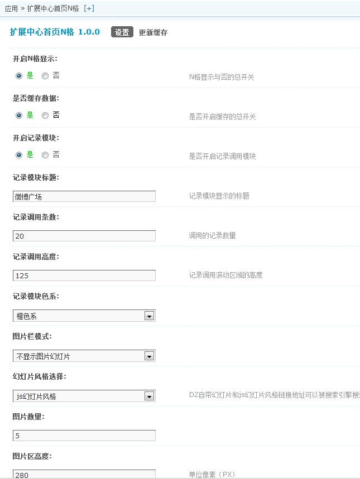Switch to the 更新缓存 tab

[x=153, y=32]
